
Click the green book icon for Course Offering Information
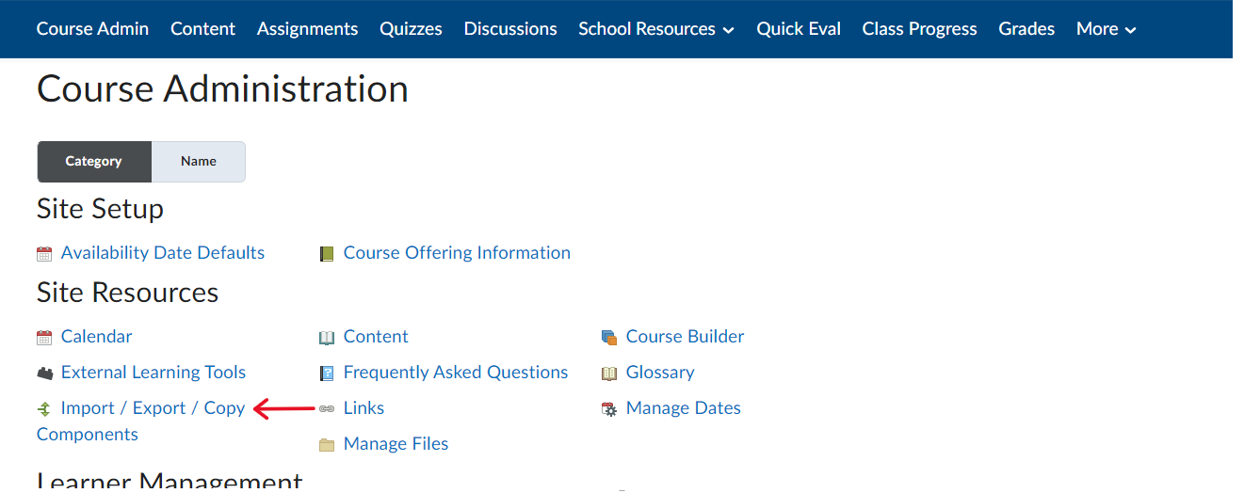click(327, 253)
